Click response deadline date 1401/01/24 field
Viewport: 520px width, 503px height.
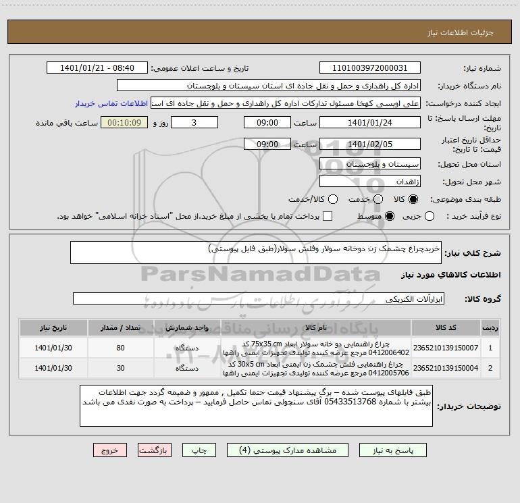pyautogui.click(x=370, y=122)
